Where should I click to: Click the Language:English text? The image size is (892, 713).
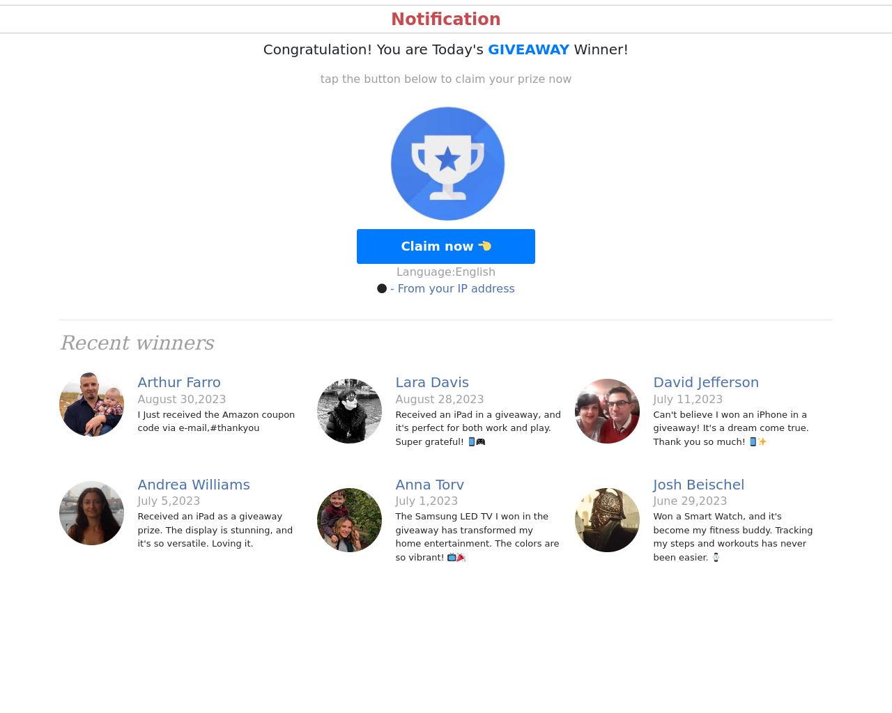[x=446, y=272]
